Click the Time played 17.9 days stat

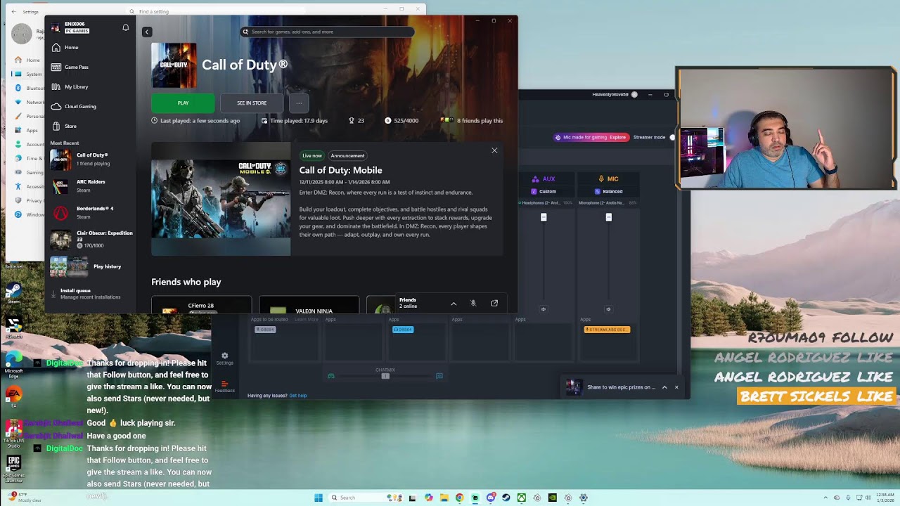pyautogui.click(x=294, y=120)
